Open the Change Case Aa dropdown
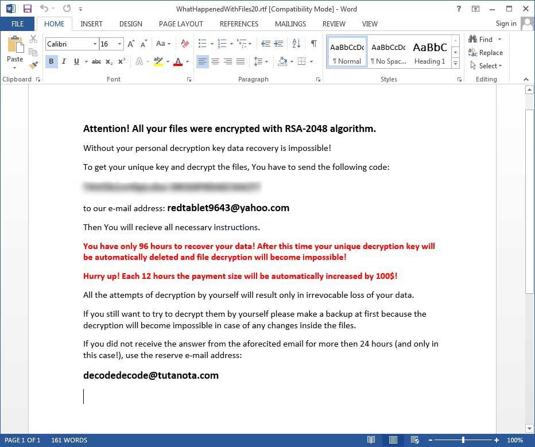The width and height of the screenshot is (535, 447). pyautogui.click(x=163, y=44)
